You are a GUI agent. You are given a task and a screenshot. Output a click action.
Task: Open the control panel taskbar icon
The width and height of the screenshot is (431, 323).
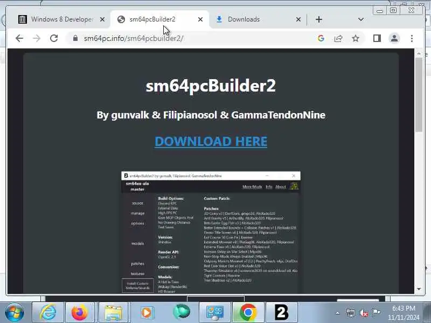coord(215,312)
